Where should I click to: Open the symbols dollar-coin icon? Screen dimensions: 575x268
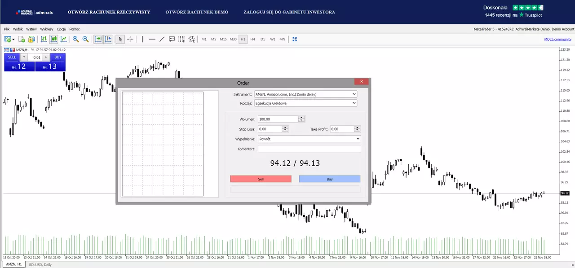tap(31, 39)
